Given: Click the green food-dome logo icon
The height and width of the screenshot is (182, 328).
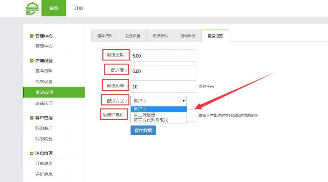Looking at the screenshot, I should [32, 8].
